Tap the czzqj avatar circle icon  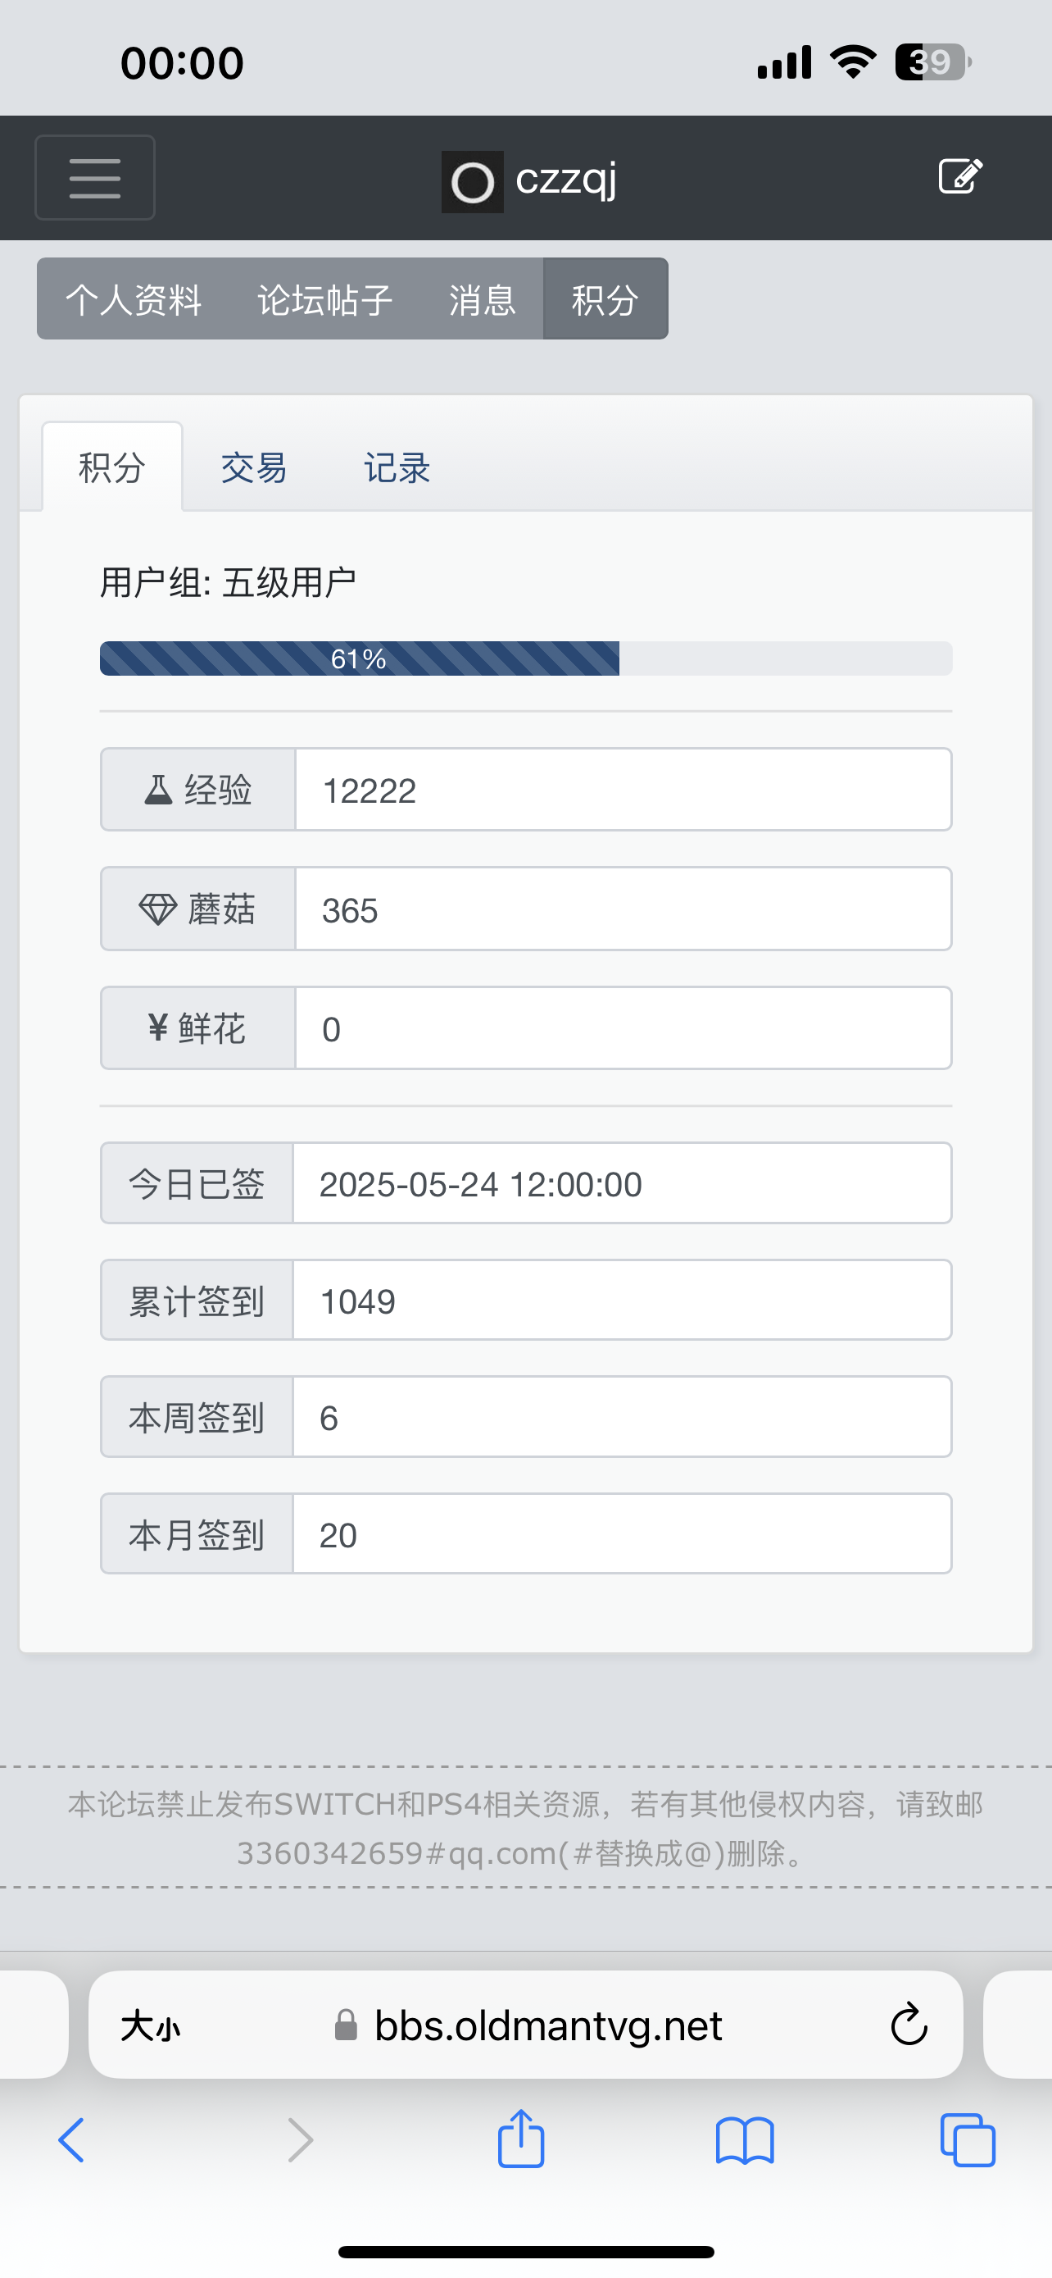[473, 182]
